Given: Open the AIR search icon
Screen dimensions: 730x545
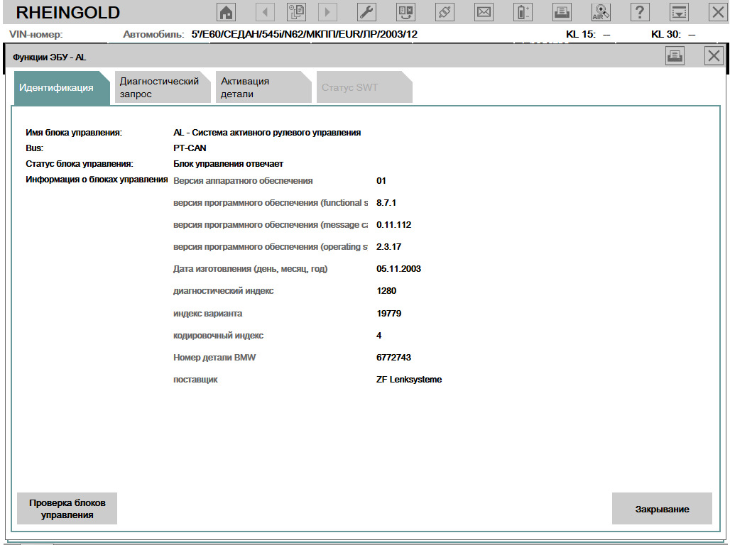Looking at the screenshot, I should click(x=601, y=12).
